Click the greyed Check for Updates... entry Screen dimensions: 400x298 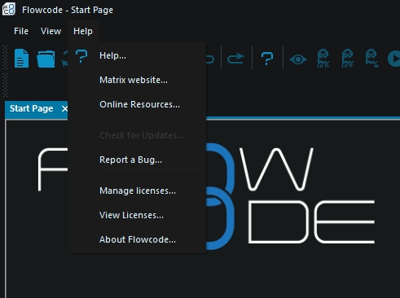pos(138,135)
